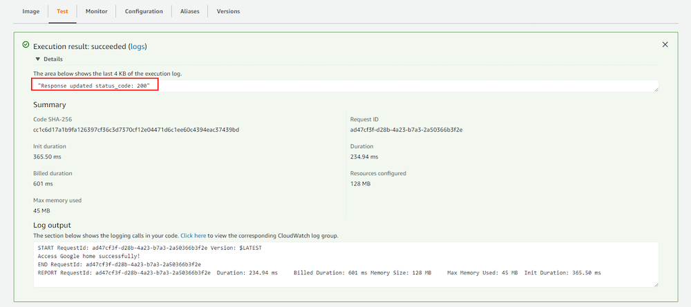Grab the Log output box resize handle
This screenshot has height=307, width=691.
(x=655, y=284)
